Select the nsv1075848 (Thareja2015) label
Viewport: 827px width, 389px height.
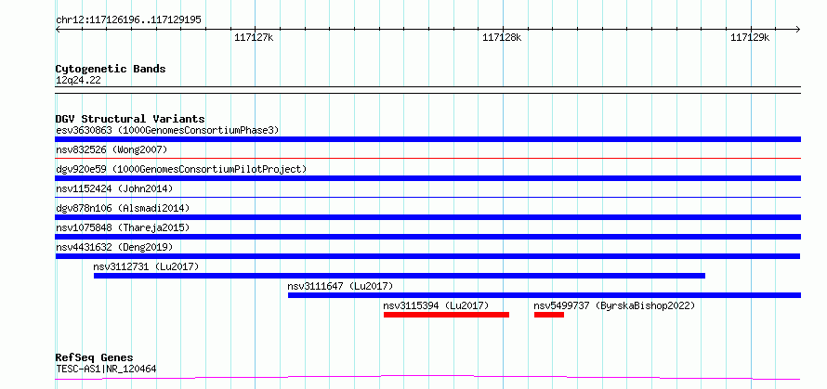pos(123,227)
